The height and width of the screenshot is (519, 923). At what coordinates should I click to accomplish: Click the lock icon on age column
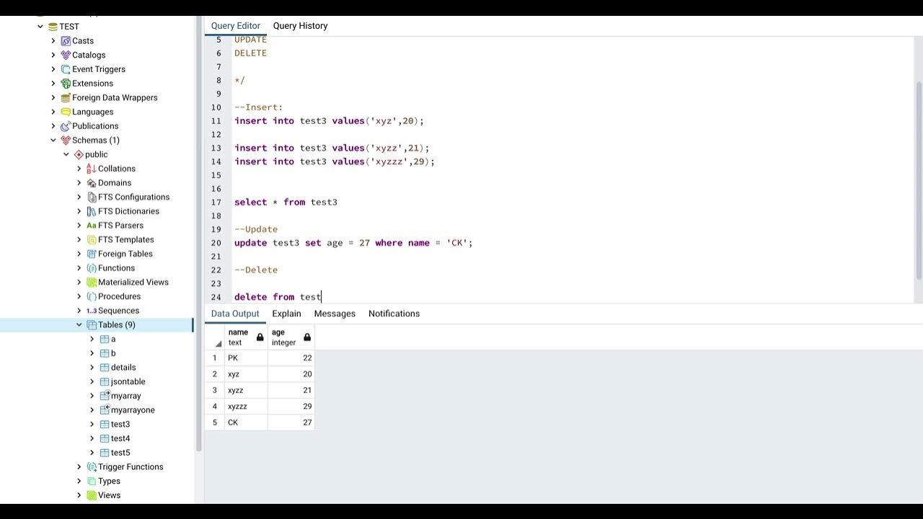point(307,337)
